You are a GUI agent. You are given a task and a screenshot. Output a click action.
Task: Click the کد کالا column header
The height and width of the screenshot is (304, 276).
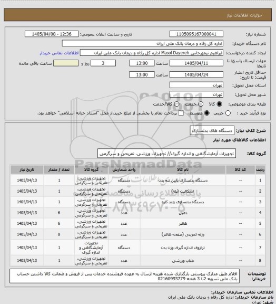click(x=240, y=170)
